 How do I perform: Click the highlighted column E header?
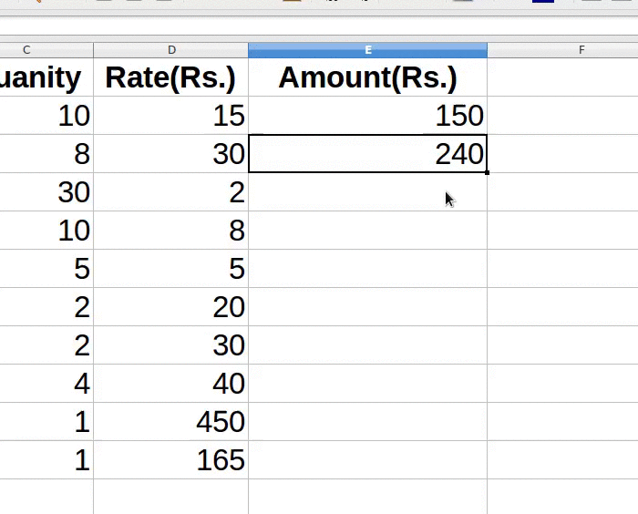click(367, 50)
